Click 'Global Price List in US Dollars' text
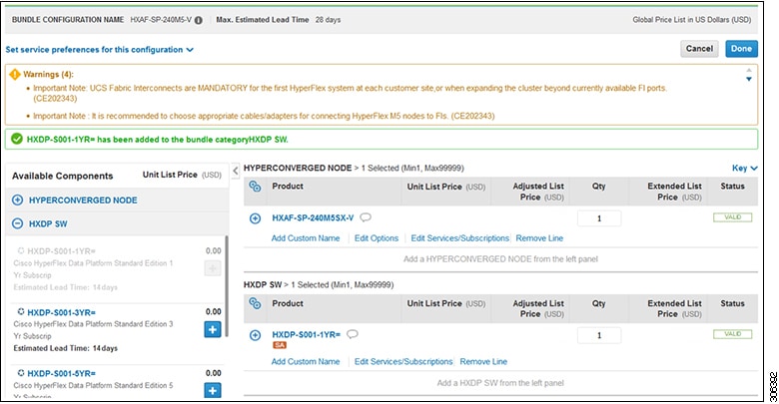This screenshot has width=779, height=404. click(x=691, y=20)
